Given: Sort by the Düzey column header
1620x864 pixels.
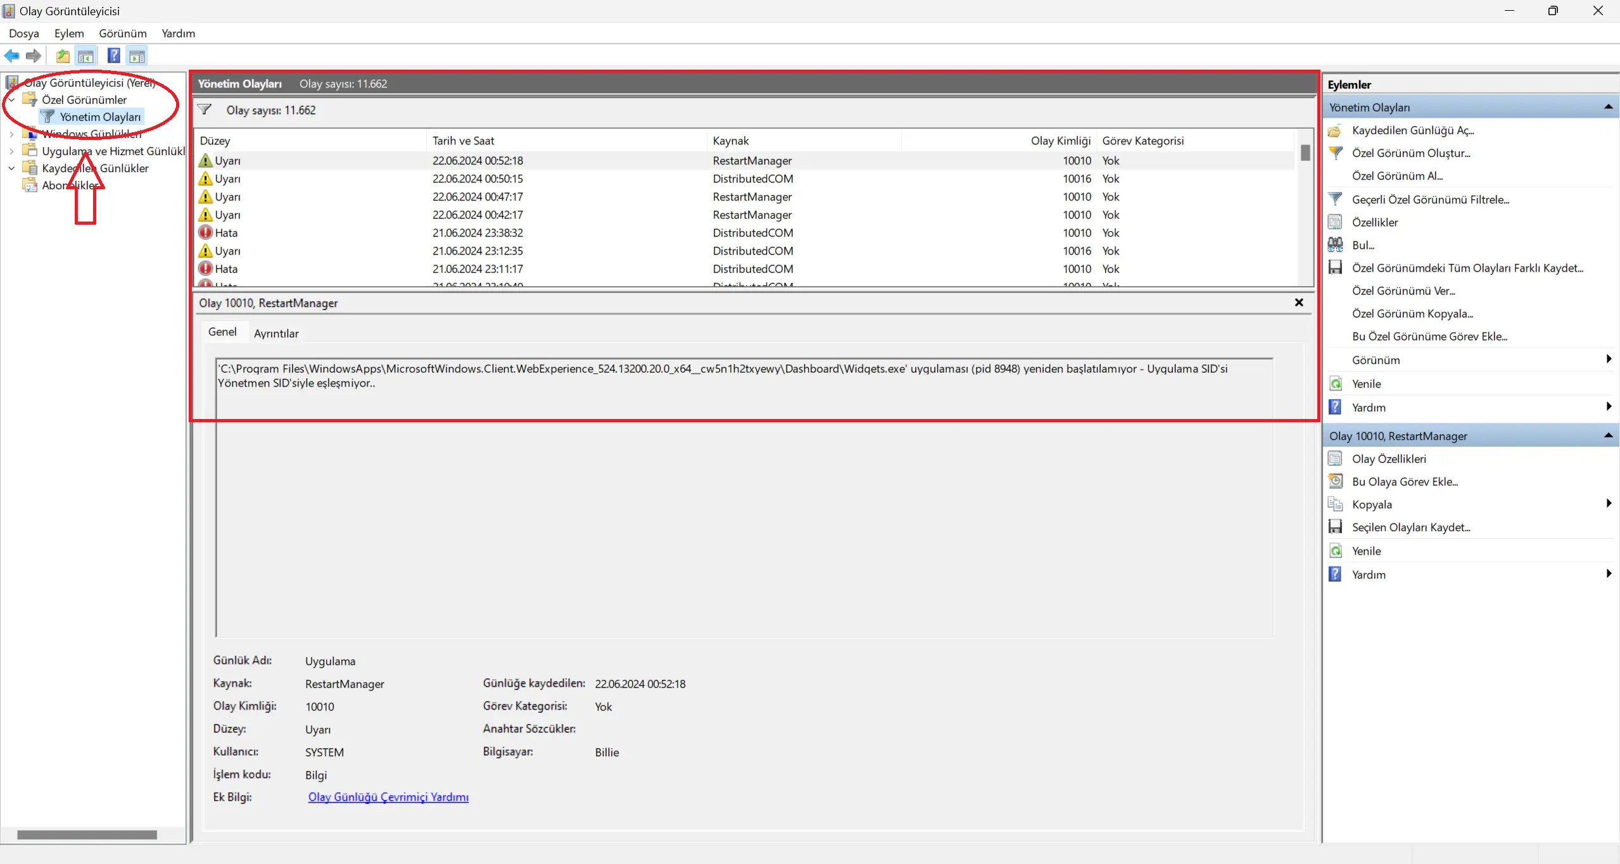Looking at the screenshot, I should click(311, 141).
